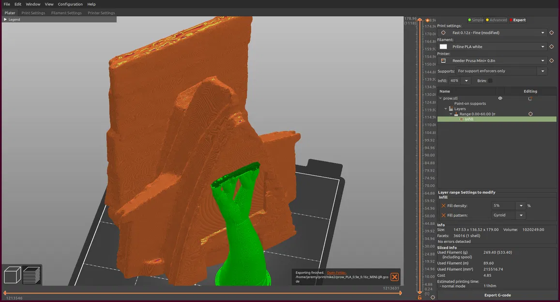
Task: Toggle visibility eye for prow.stl
Action: tap(500, 99)
